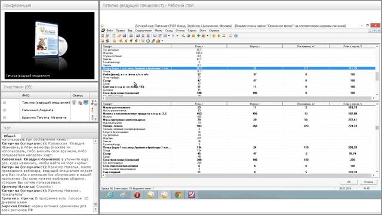The image size is (382, 215).
Task: Click the gears taskbar icon next to Internet Explorer
Action: [124, 195]
